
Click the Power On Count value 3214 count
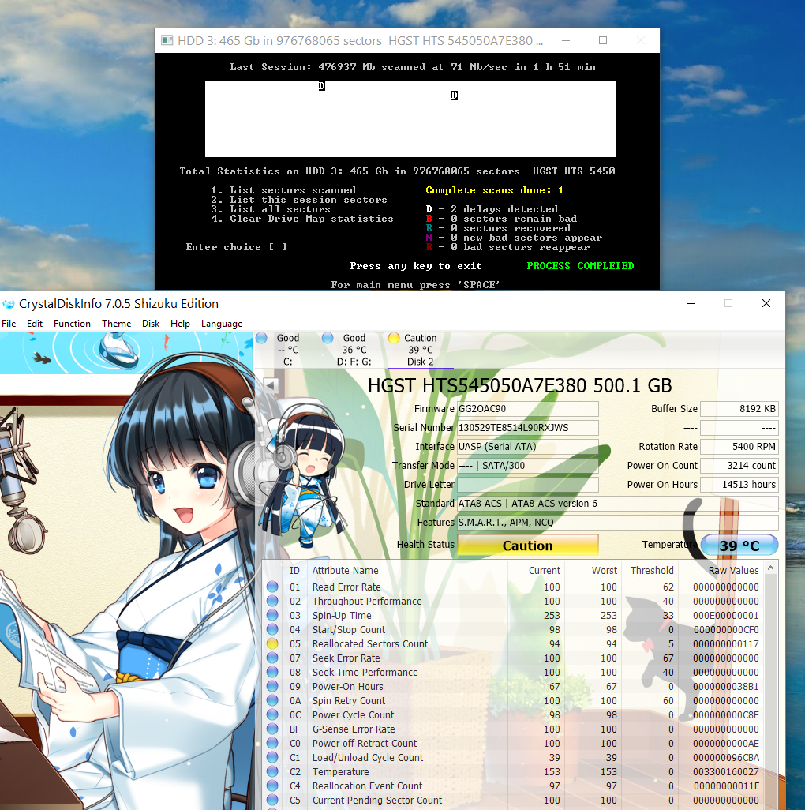739,466
